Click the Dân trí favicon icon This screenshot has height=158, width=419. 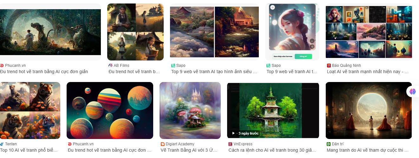(329, 144)
